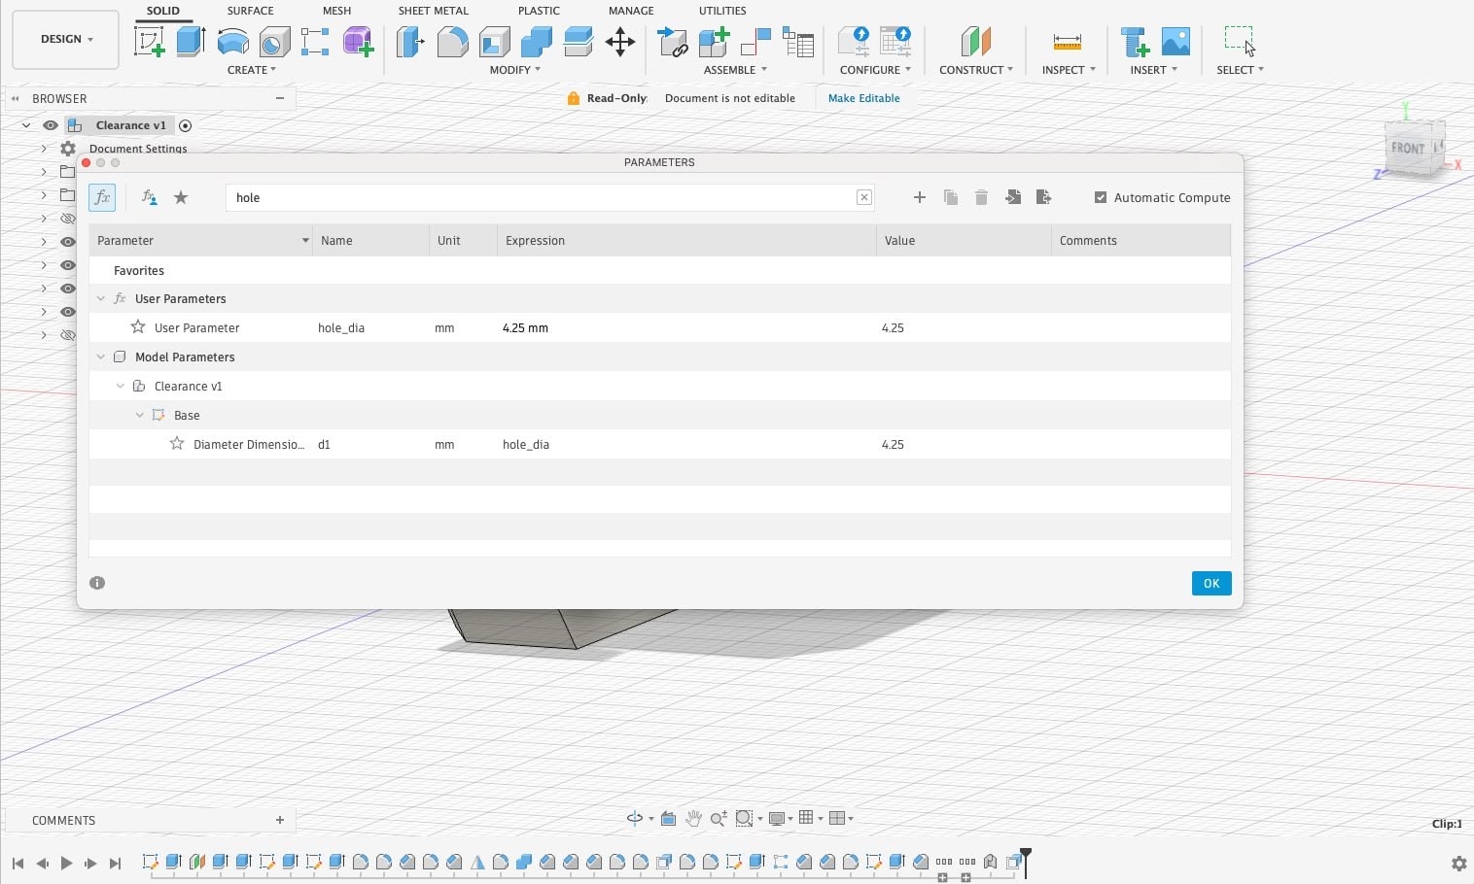Screen dimensions: 1474x884
Task: Switch to the UTILITIES tab
Action: pos(722,11)
